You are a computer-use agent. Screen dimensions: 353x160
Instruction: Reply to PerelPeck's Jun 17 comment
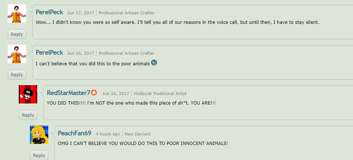click(17, 34)
